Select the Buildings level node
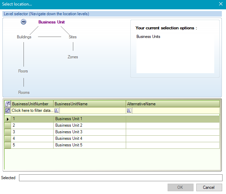The width and height of the screenshot is (226, 194). (24, 37)
